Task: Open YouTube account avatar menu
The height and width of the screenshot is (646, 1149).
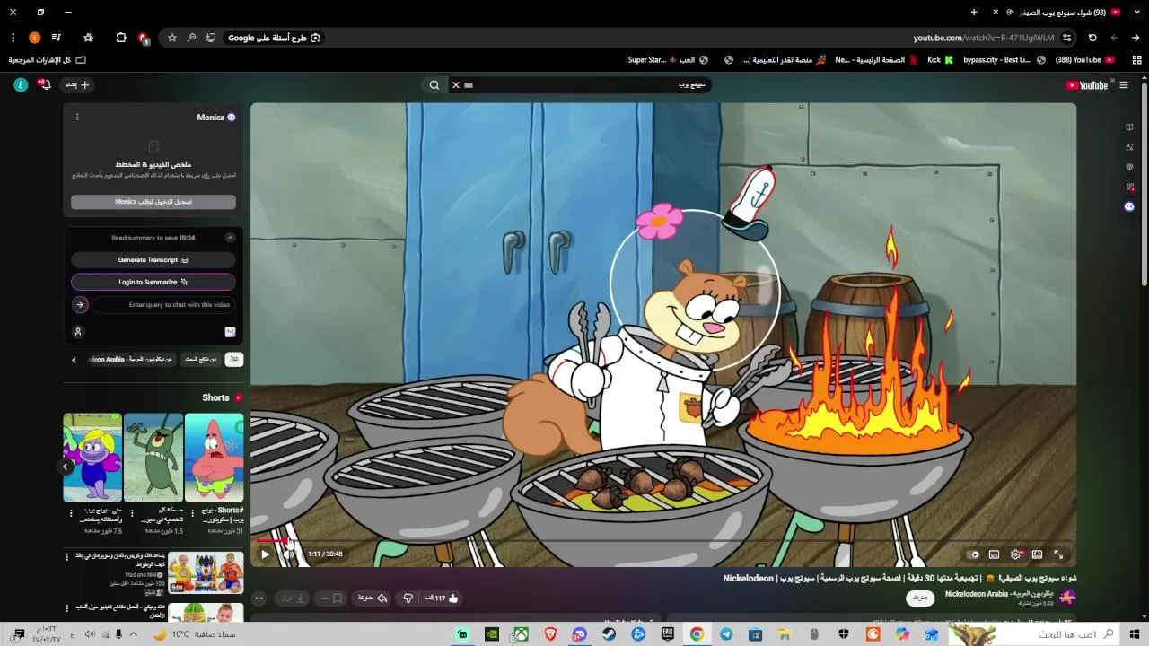Action: coord(21,85)
